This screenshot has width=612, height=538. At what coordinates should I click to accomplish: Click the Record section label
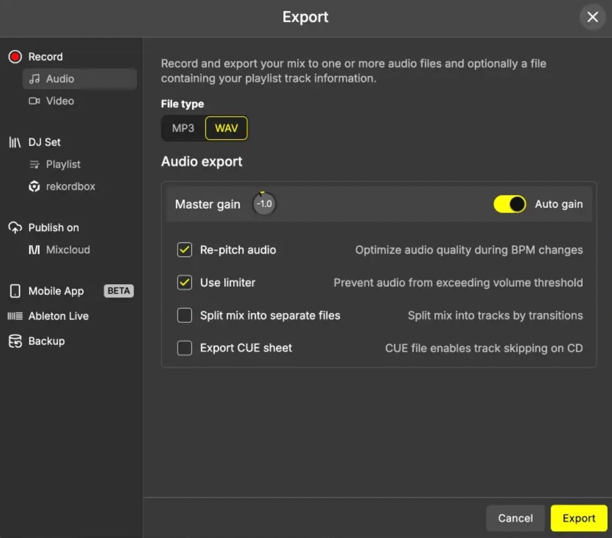pyautogui.click(x=45, y=57)
